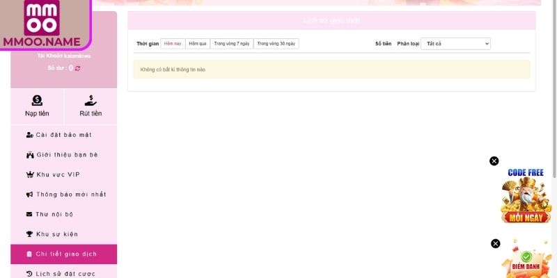This screenshot has height=278, width=557.
Task: Open the CODE FREE Mỗi Ngày promotion
Action: click(526, 198)
